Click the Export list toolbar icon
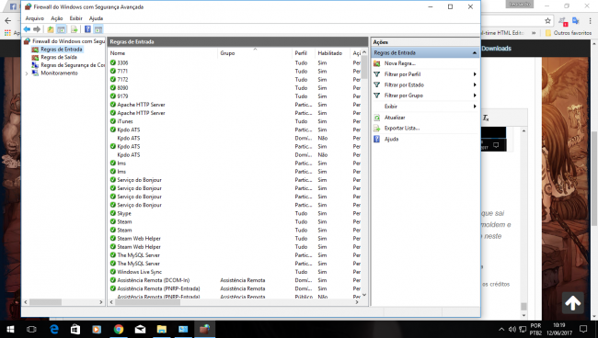The image size is (598, 338). [x=75, y=29]
